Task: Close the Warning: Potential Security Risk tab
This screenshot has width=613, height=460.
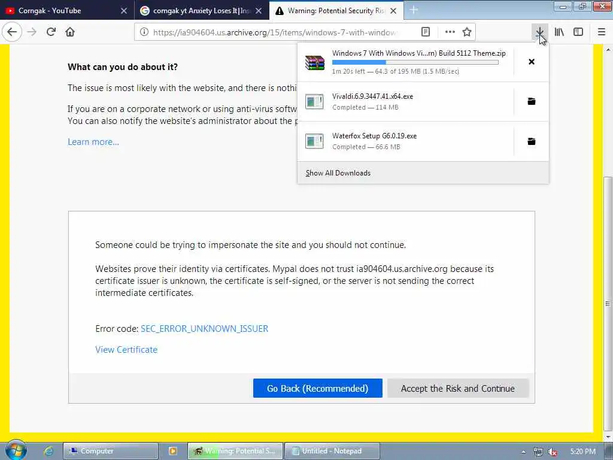Action: click(394, 11)
